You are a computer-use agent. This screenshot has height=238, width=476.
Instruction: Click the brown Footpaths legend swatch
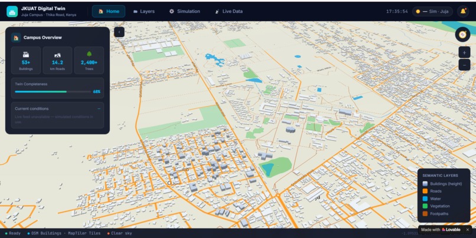[x=425, y=213]
